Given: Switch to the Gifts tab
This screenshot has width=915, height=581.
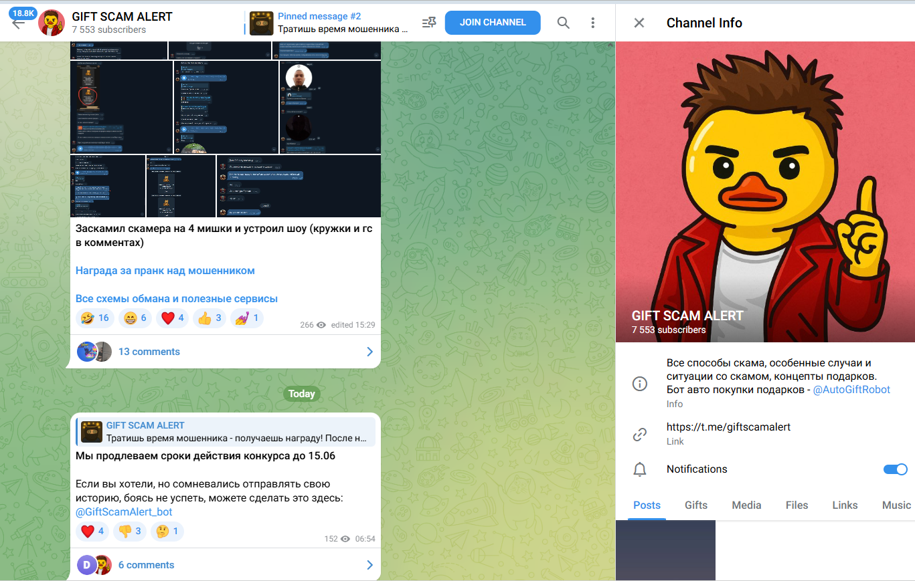Looking at the screenshot, I should [696, 505].
